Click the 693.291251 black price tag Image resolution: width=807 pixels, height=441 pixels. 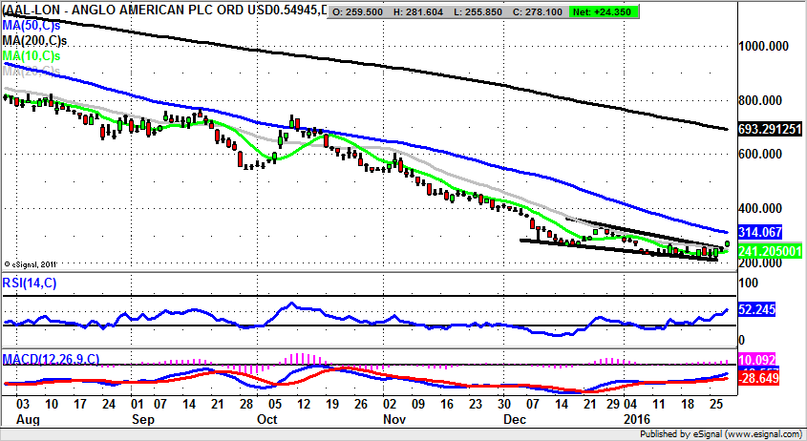(770, 129)
